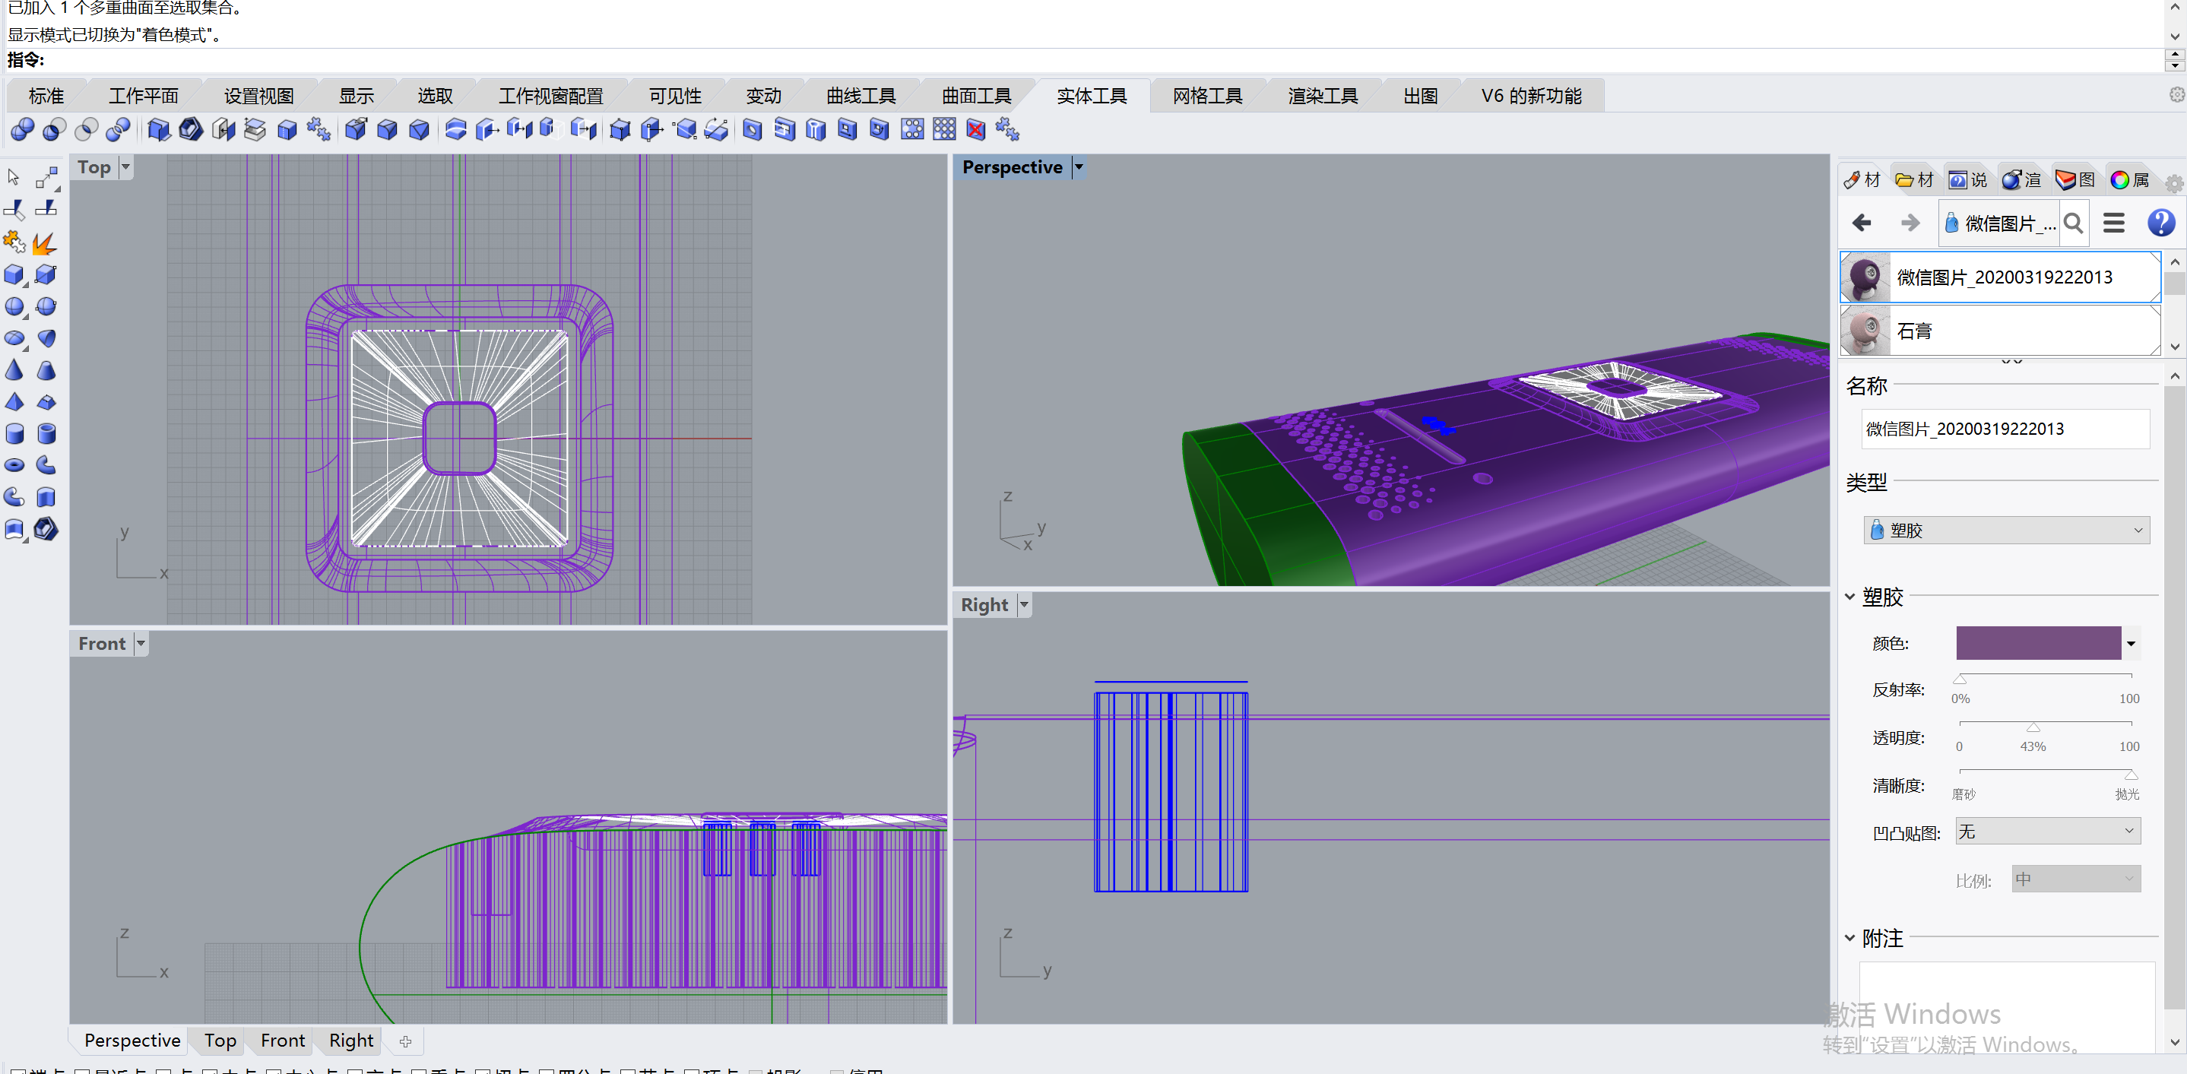Open the 凹凸贴图 bump map dropdown
Image resolution: width=2187 pixels, height=1074 pixels.
point(2046,832)
